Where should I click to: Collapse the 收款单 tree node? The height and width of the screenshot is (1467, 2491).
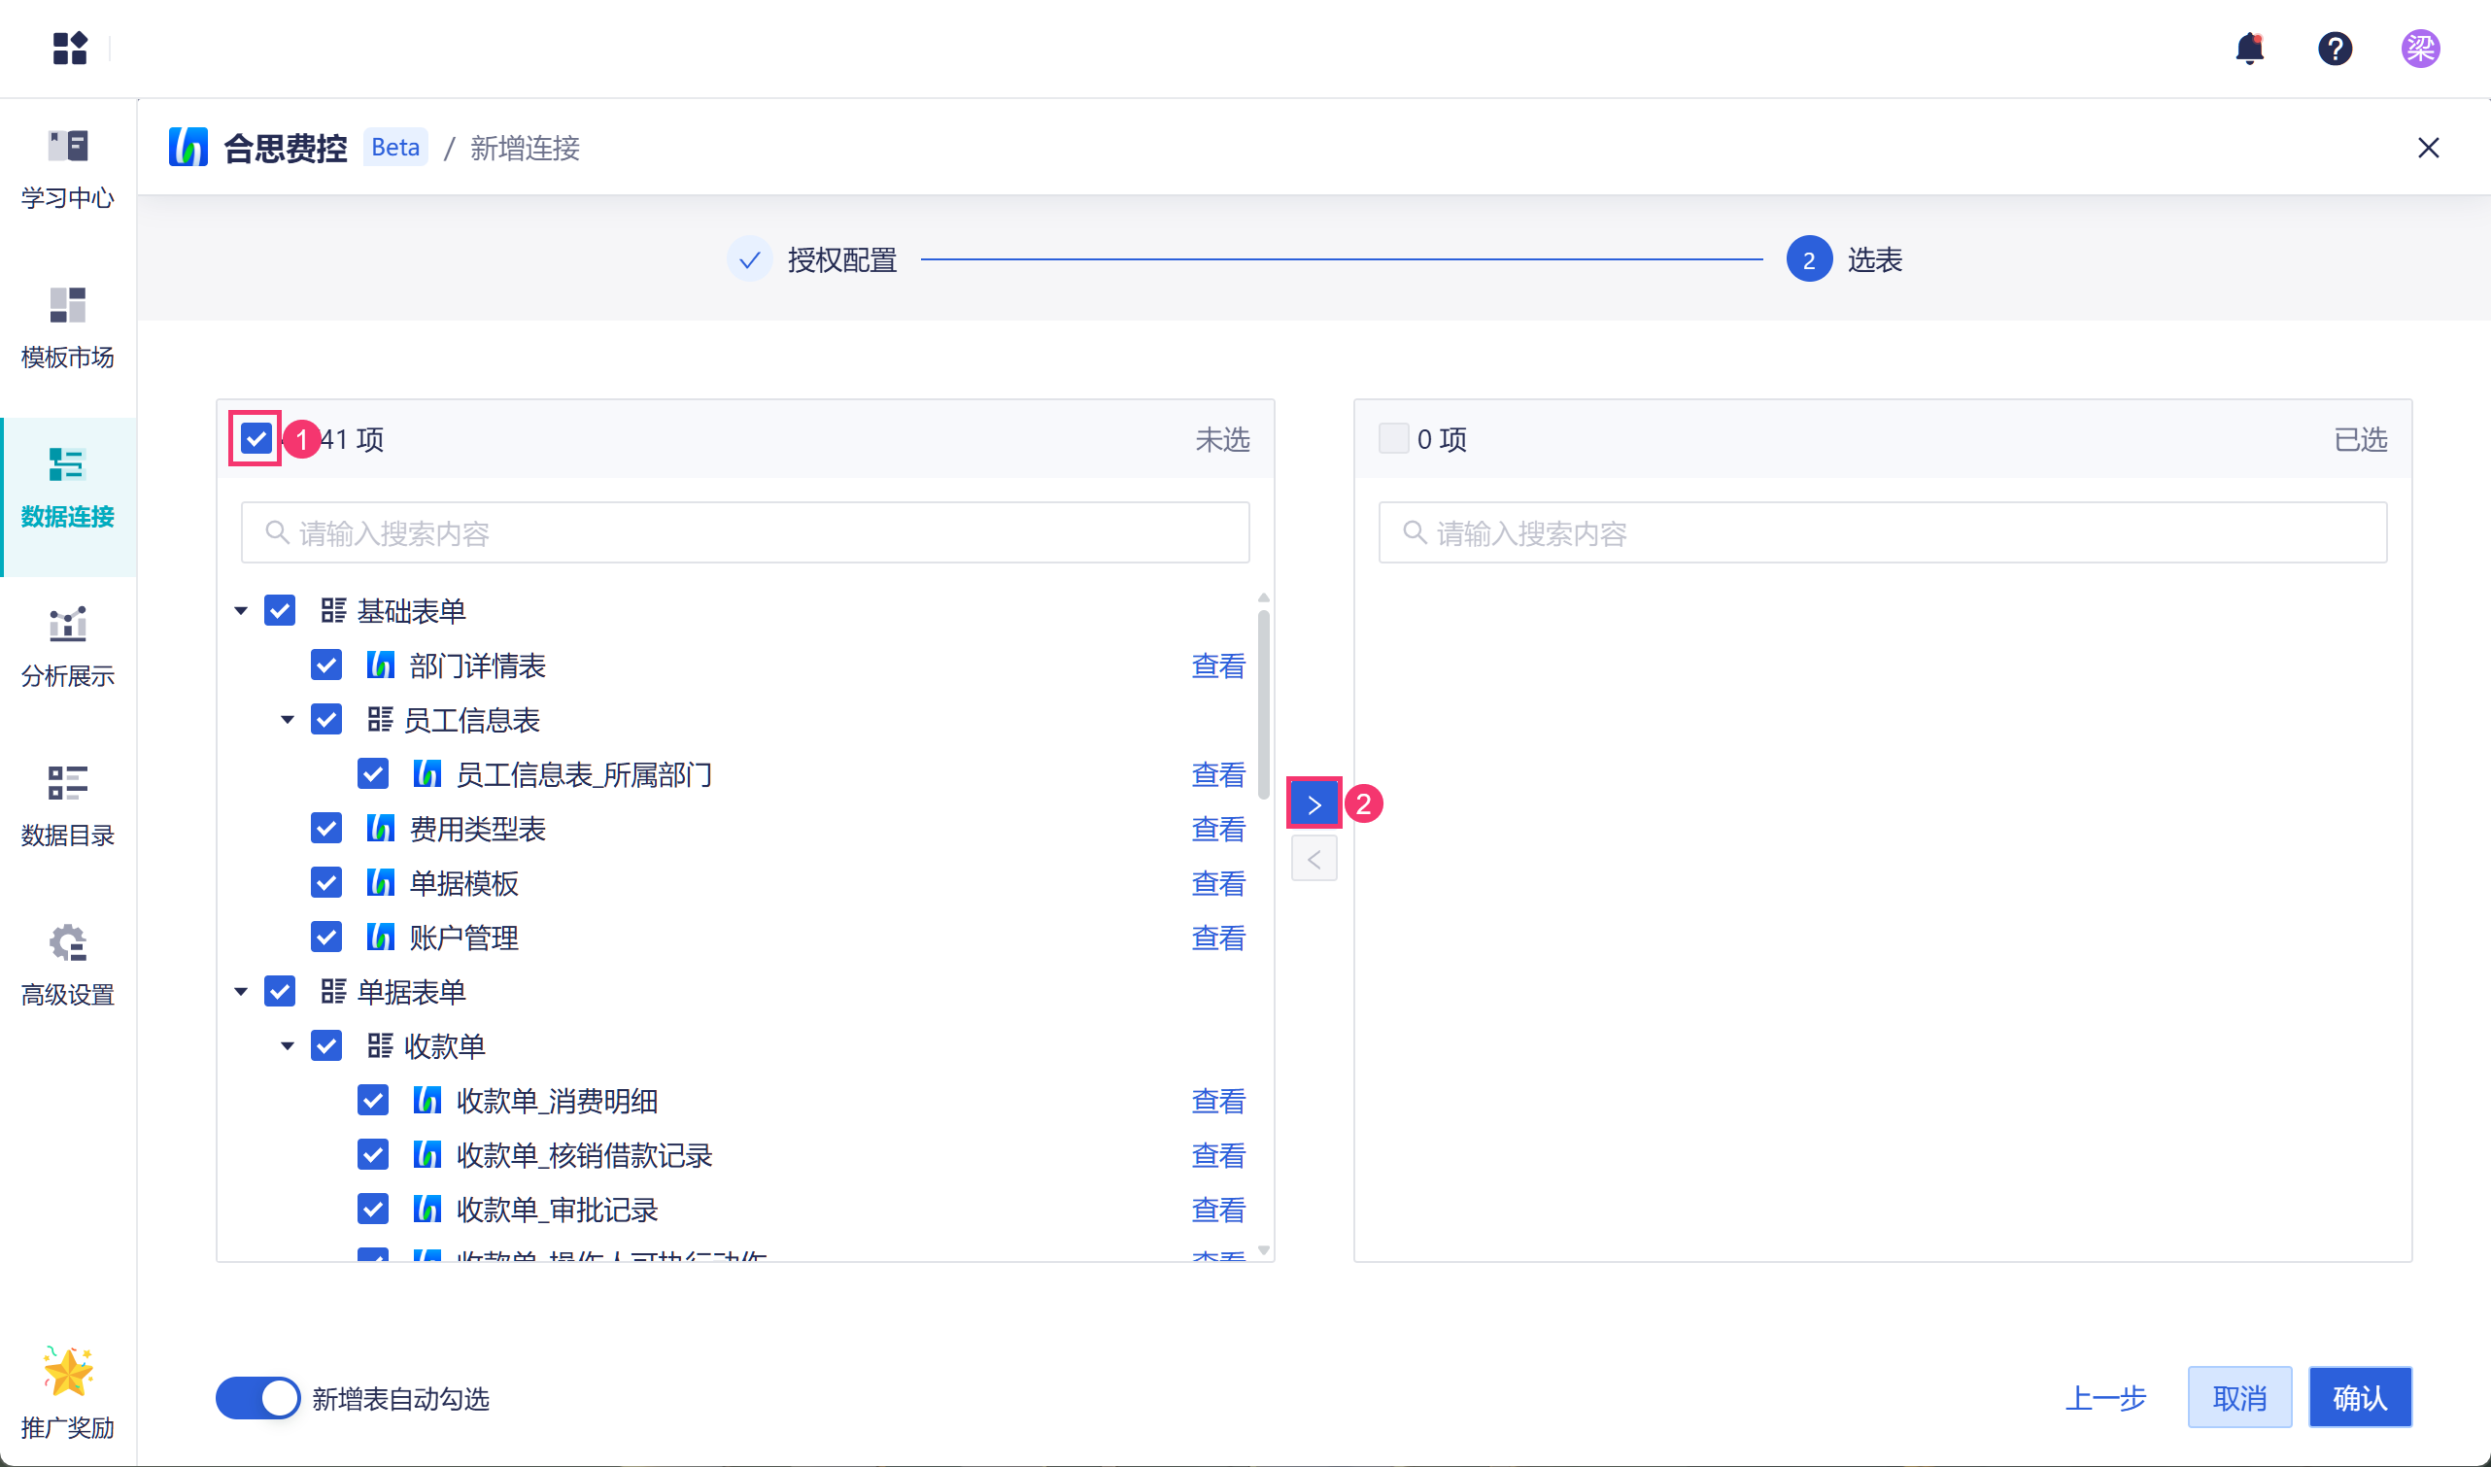[287, 1046]
